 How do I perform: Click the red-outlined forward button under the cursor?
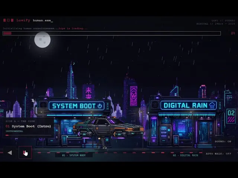coord(25,152)
